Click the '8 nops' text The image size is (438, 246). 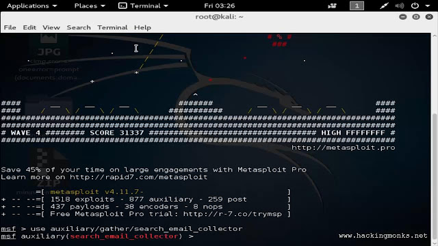(x=207, y=206)
